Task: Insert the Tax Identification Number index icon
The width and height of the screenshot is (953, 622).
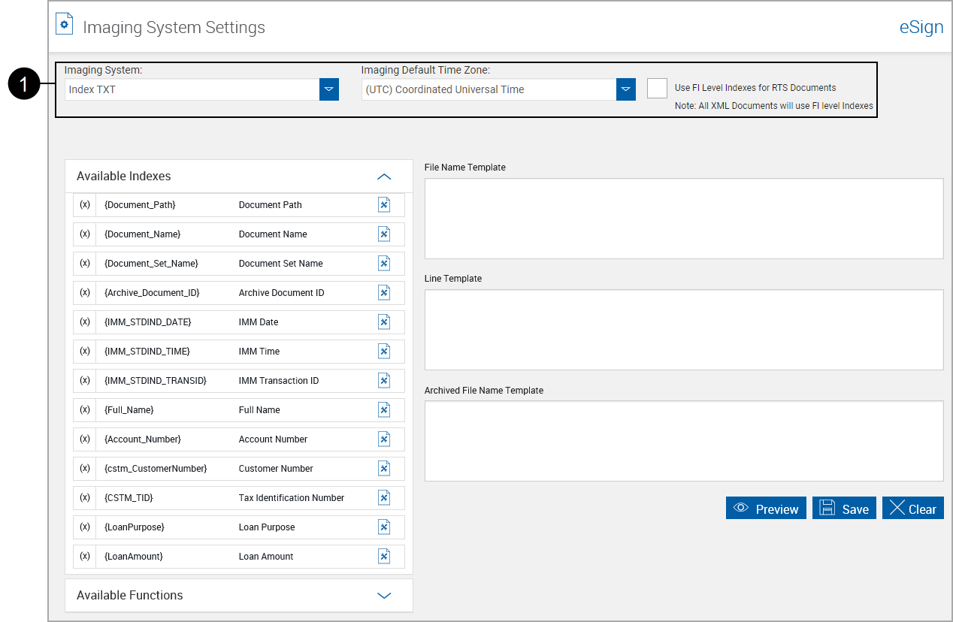Action: click(384, 497)
